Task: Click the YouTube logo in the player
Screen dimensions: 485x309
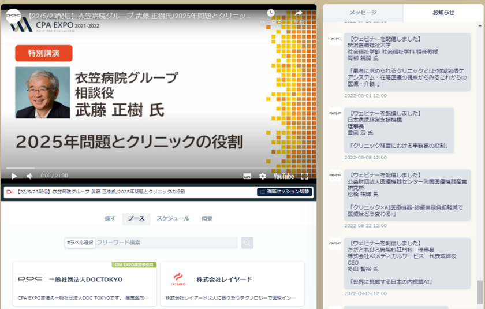Action: [283, 176]
